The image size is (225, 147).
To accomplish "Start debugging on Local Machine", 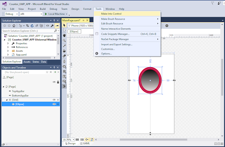I will (55, 14).
